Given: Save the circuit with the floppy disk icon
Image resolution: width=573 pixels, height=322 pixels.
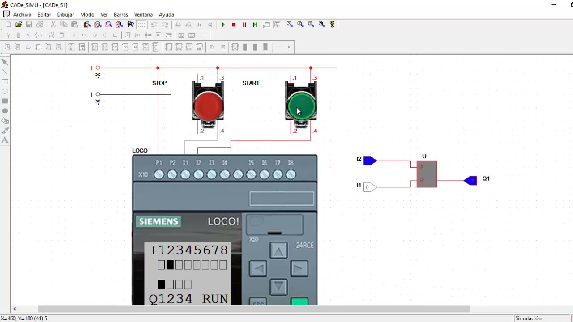Looking at the screenshot, I should pyautogui.click(x=29, y=25).
